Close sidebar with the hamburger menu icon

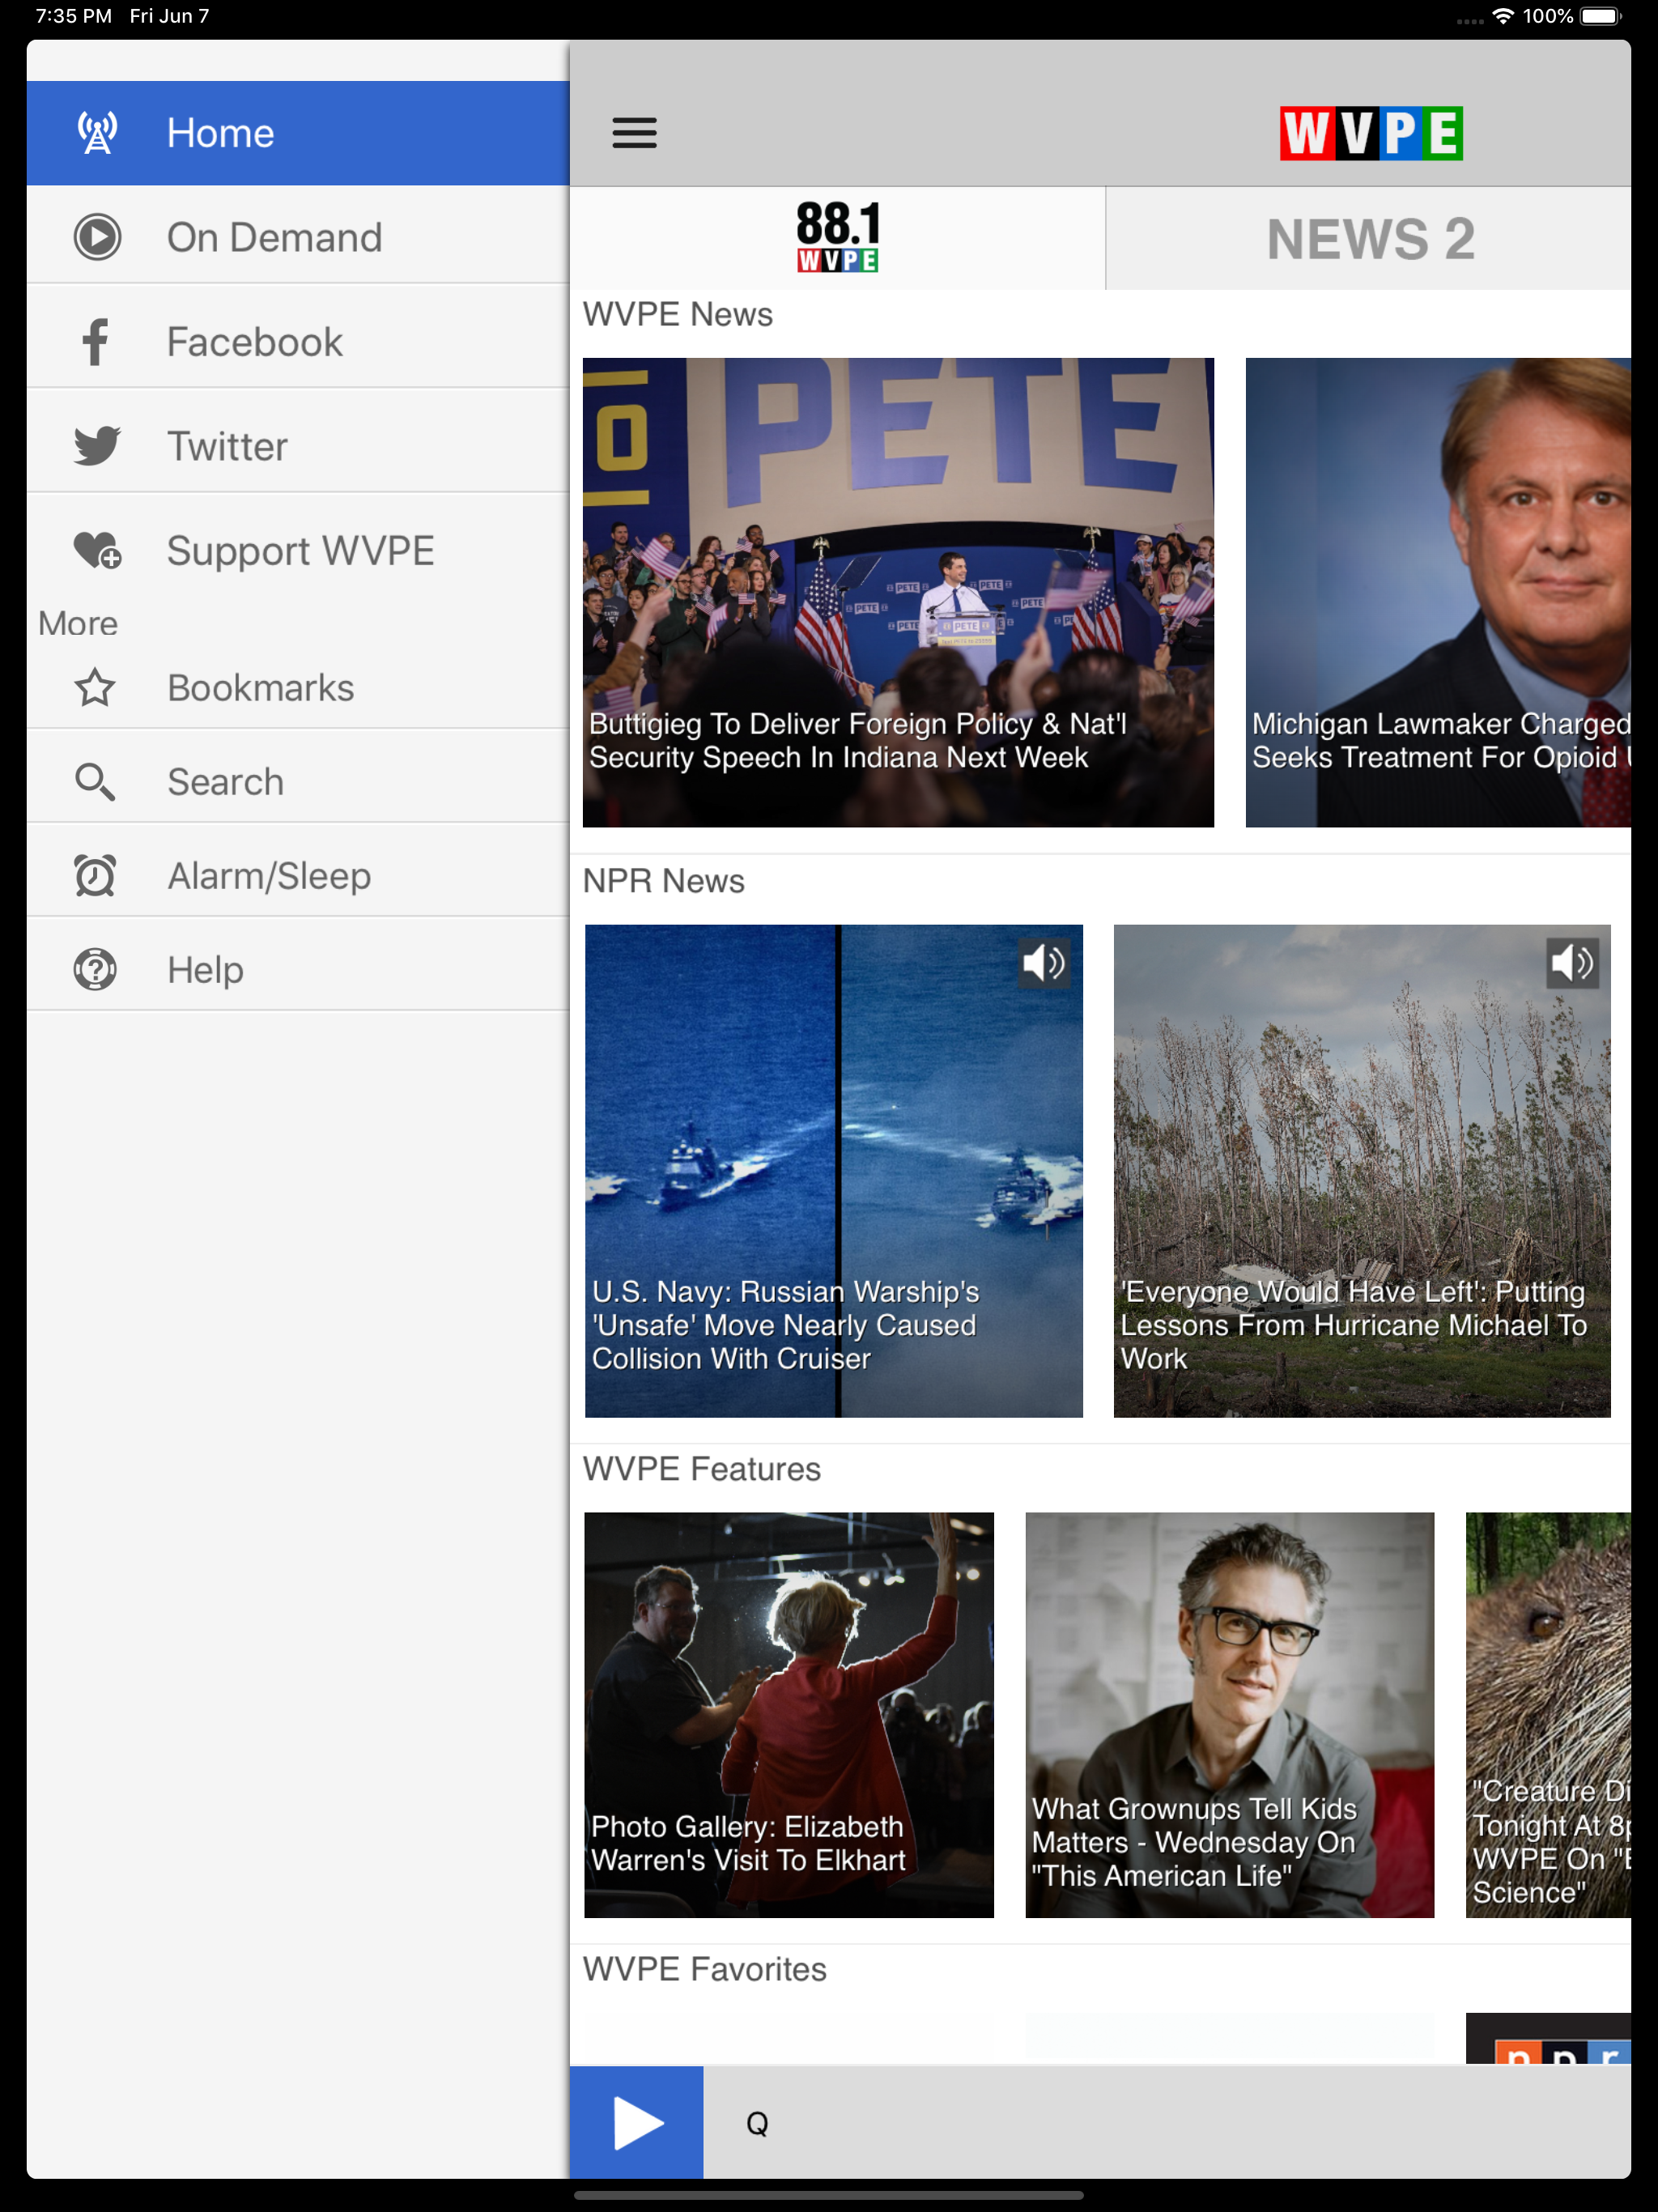(x=634, y=132)
